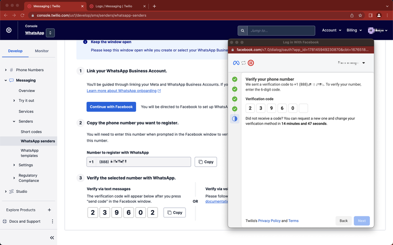Open the tab search chevron
The height and width of the screenshot is (245, 393).
click(x=387, y=6)
